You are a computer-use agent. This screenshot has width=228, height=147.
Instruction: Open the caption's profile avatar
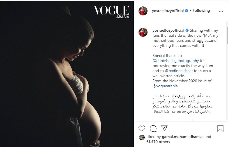[x=143, y=32]
